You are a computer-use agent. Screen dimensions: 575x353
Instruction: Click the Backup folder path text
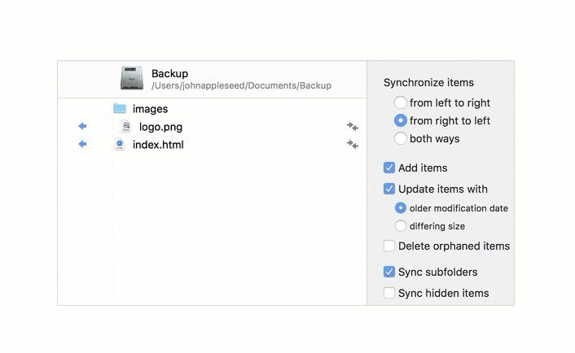[x=241, y=85]
